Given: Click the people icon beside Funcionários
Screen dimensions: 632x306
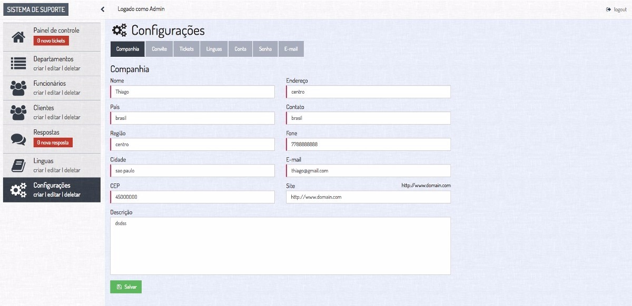Looking at the screenshot, I should (x=18, y=88).
